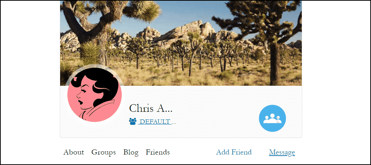Click the Chris A... profile name
371x165 pixels.
[x=151, y=108]
